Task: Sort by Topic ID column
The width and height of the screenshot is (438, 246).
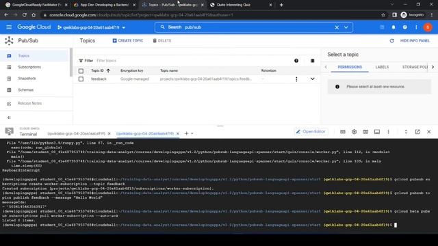Action: coord(101,71)
